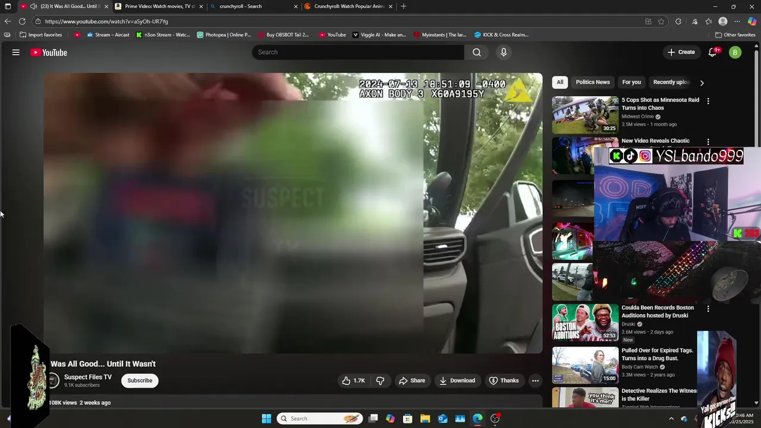Switch to Prime Video tab
This screenshot has height=428, width=761.
pyautogui.click(x=159, y=7)
